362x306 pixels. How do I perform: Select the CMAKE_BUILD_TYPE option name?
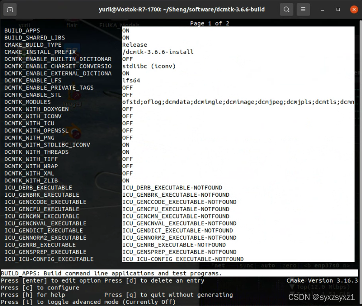pos(33,45)
